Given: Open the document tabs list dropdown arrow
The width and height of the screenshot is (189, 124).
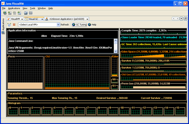Looking at the screenshot, I should 181,19.
